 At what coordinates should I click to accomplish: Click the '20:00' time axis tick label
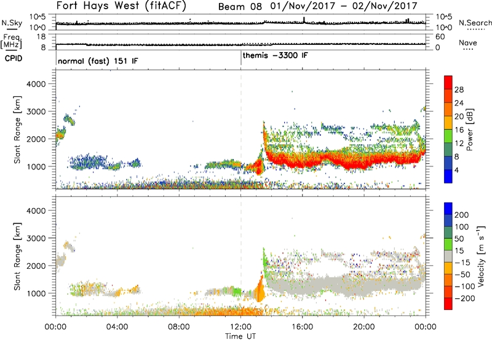(x=363, y=327)
